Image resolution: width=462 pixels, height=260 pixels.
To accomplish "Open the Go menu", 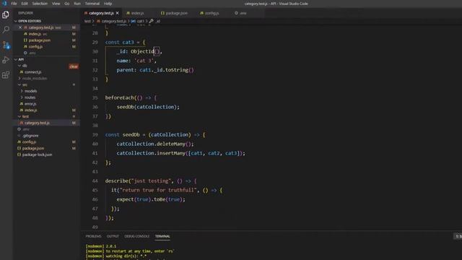I will coord(67,4).
